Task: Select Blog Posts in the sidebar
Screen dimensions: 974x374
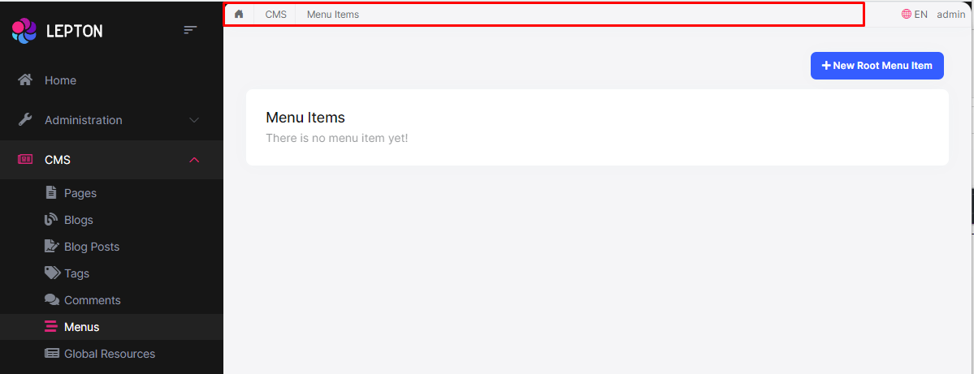Action: [x=92, y=247]
